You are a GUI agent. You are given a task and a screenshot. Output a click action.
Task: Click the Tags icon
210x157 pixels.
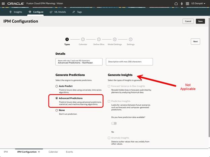74,12
